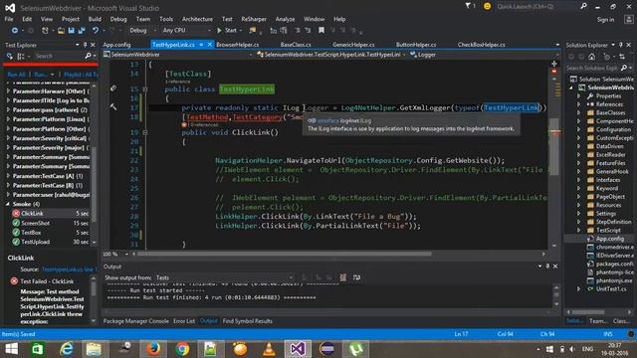Screen dimensions: 637x358
Task: Open the Debug configuration dropdown
Action: point(142,31)
